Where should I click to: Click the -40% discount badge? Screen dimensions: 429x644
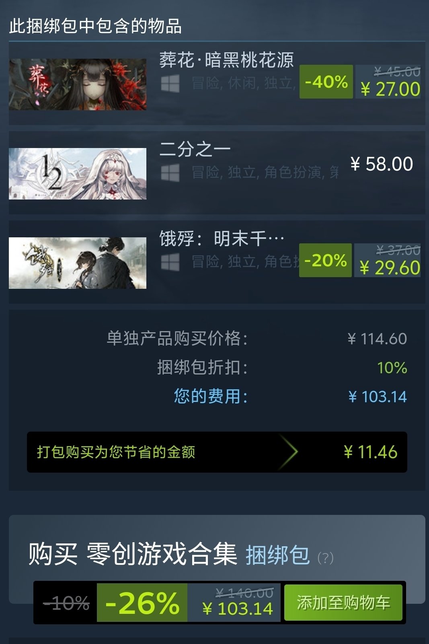326,82
